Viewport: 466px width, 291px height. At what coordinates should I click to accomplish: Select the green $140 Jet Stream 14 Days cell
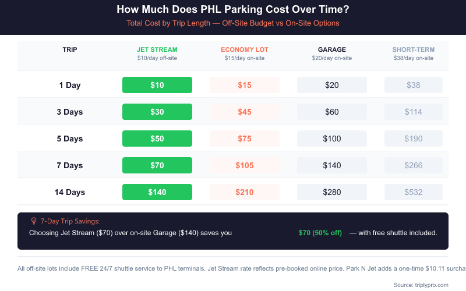coord(157,192)
